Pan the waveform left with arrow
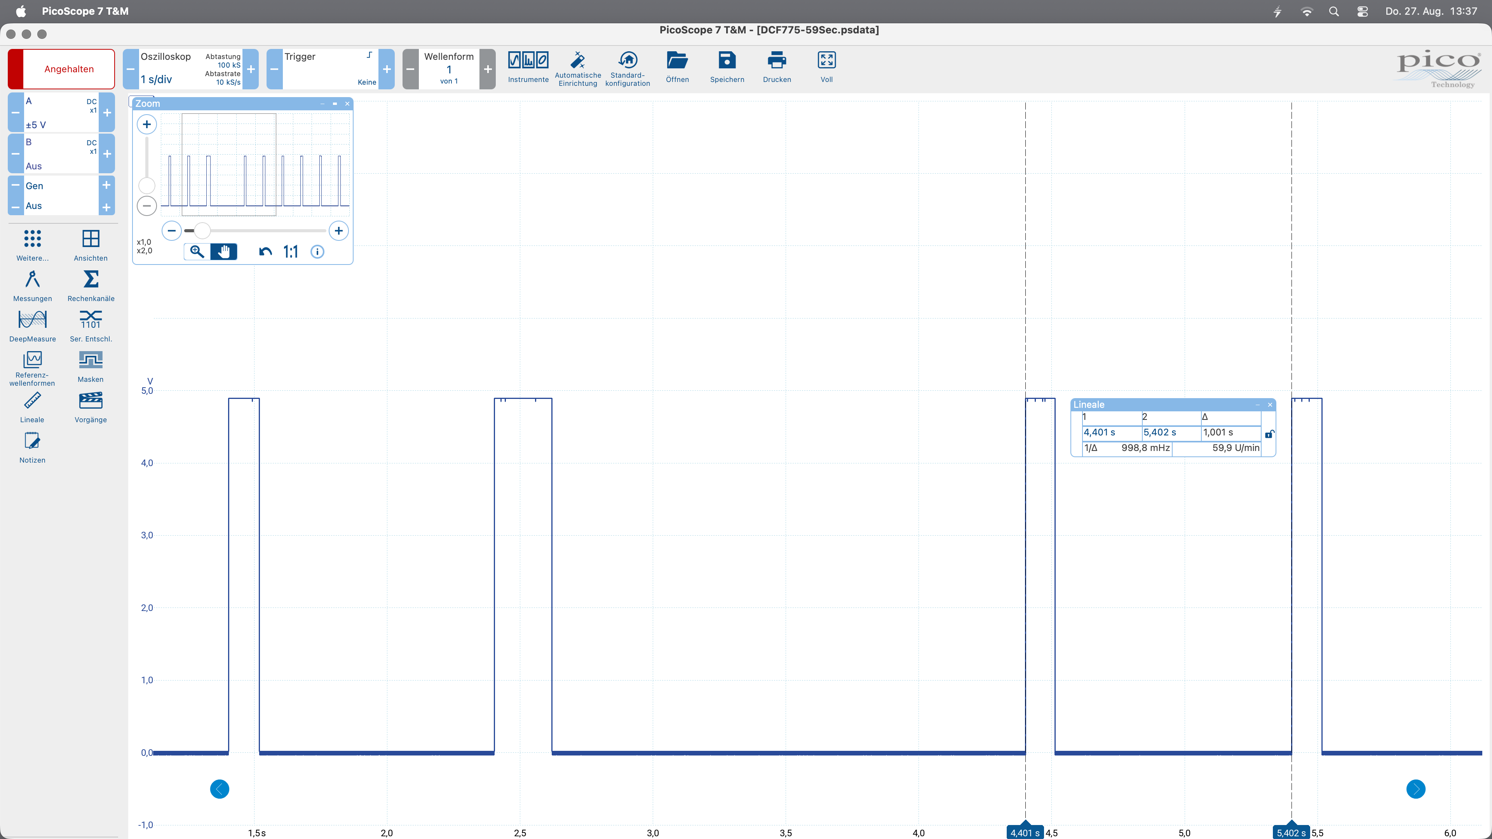The height and width of the screenshot is (839, 1492). coord(220,789)
